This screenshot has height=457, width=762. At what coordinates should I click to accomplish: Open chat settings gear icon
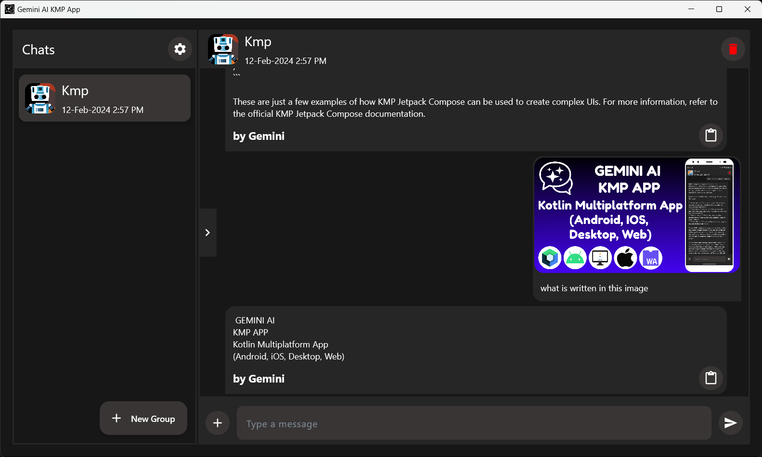180,49
